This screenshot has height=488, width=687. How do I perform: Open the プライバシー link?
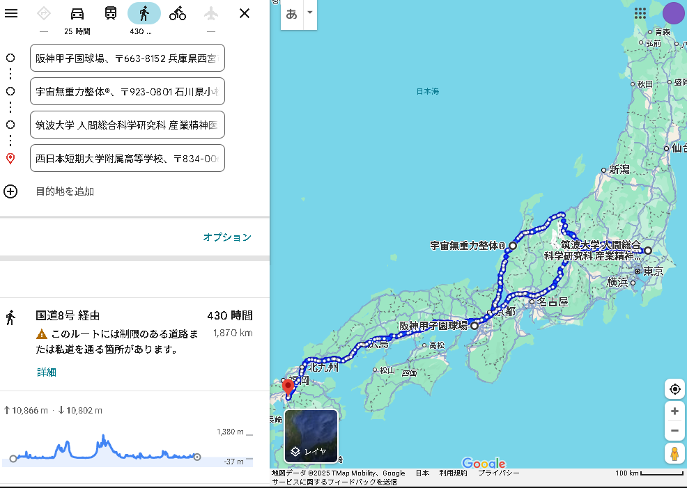click(x=499, y=473)
